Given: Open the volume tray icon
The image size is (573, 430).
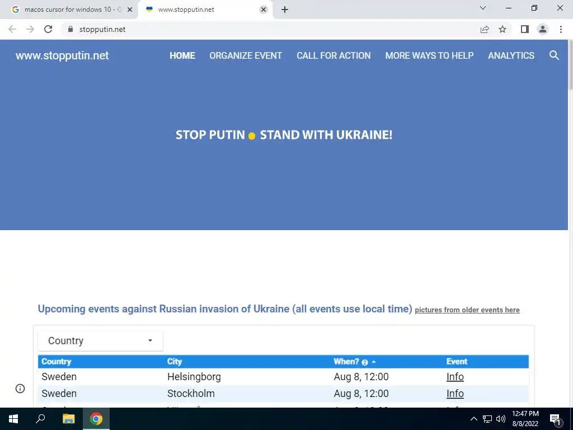Looking at the screenshot, I should pos(501,419).
